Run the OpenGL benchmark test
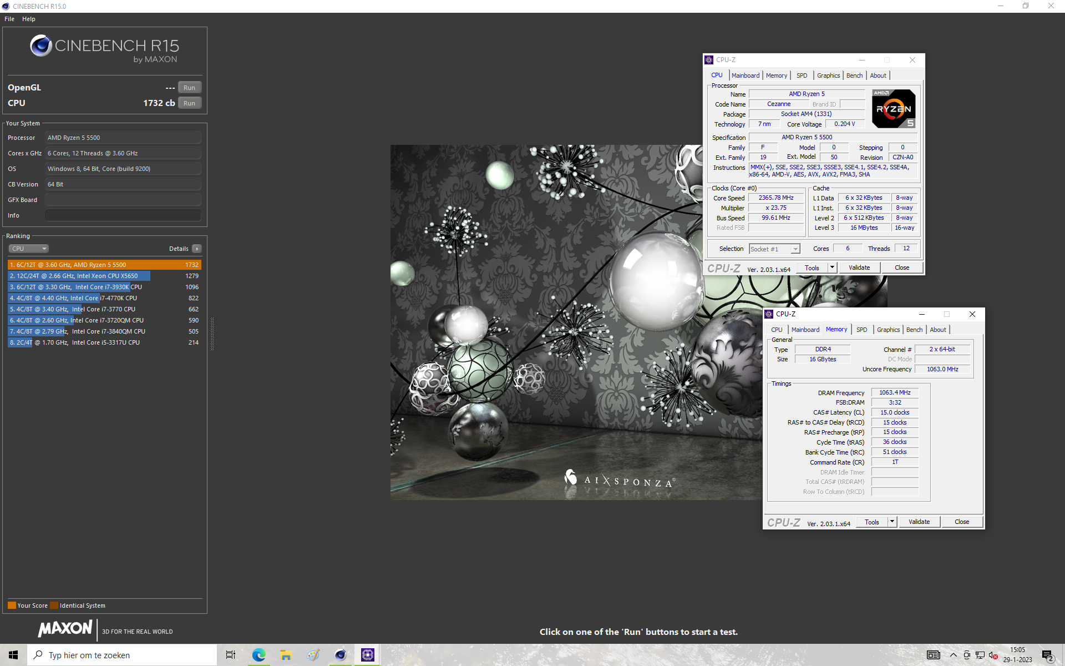1065x666 pixels. pyautogui.click(x=190, y=88)
